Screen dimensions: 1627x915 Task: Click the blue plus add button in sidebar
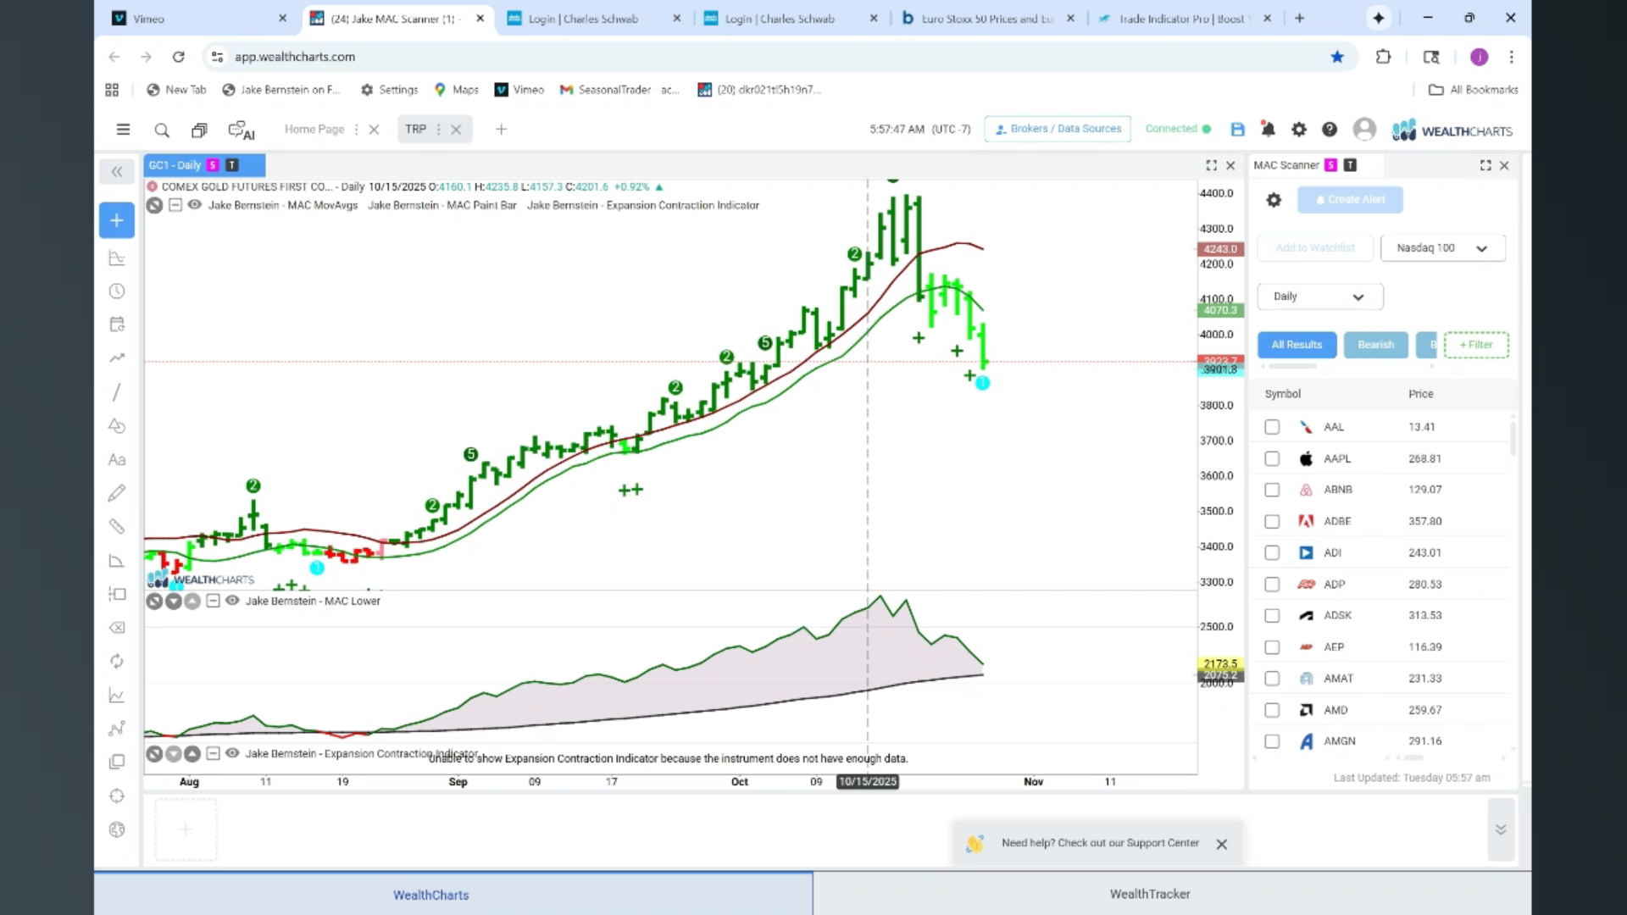point(117,220)
